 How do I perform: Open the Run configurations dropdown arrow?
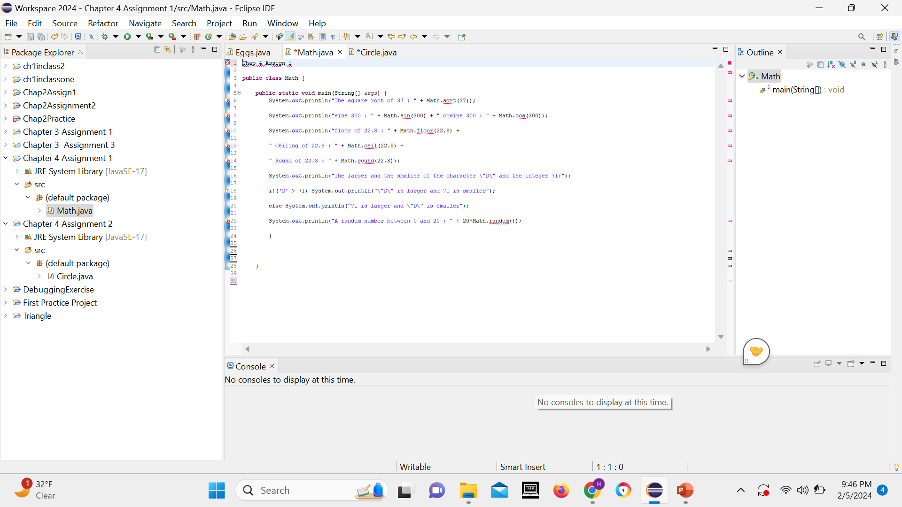point(138,36)
